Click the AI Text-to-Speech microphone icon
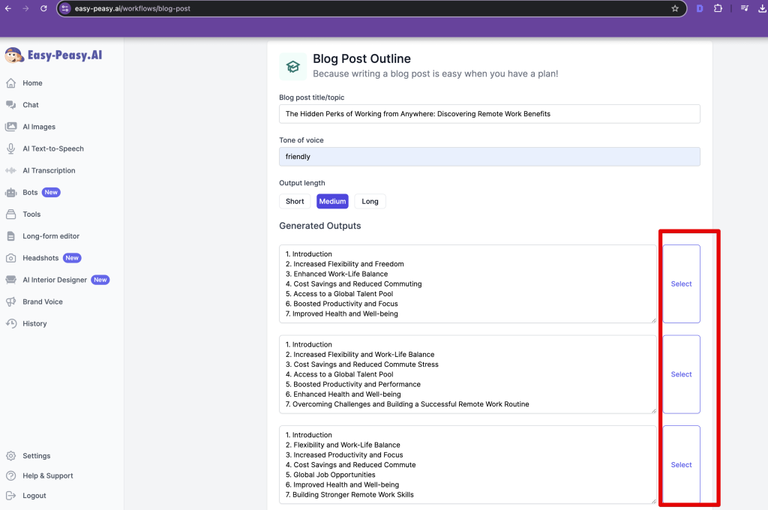Viewport: 768px width, 510px height. tap(10, 148)
